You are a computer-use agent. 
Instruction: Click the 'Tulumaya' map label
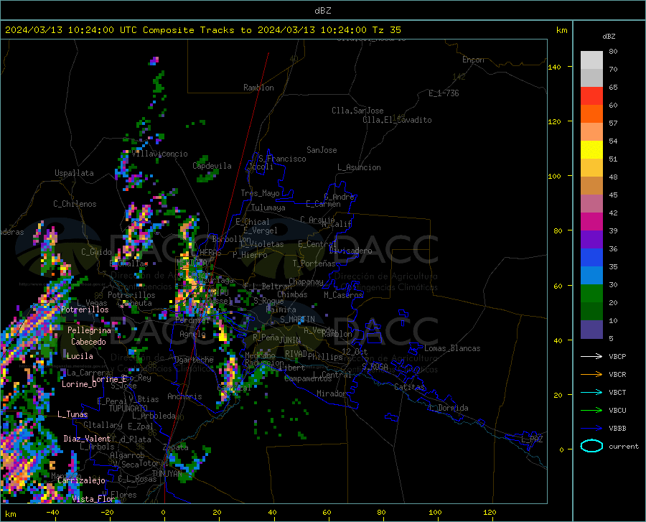268,208
